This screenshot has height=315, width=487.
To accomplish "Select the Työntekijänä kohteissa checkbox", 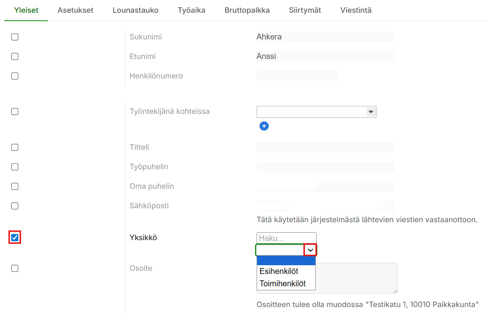I will click(x=15, y=112).
